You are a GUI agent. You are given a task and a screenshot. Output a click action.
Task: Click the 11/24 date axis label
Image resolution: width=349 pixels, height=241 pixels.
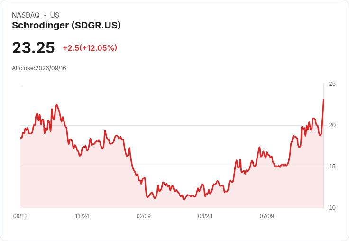click(x=82, y=216)
